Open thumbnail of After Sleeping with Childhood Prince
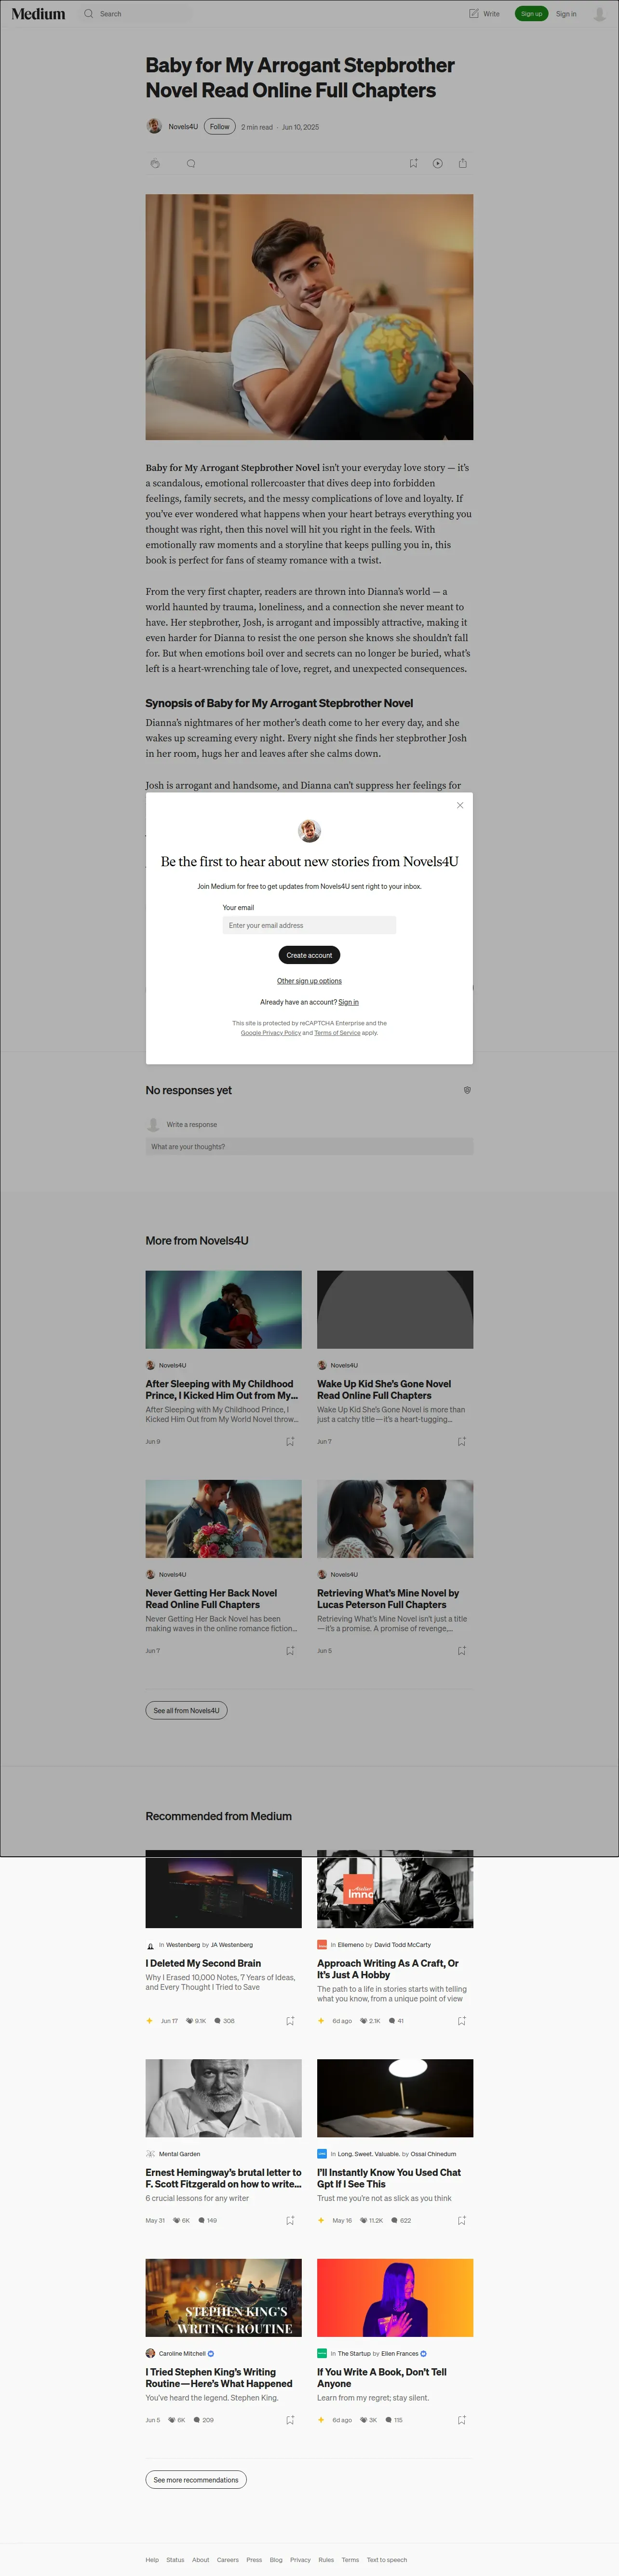This screenshot has width=619, height=2576. (224, 1309)
